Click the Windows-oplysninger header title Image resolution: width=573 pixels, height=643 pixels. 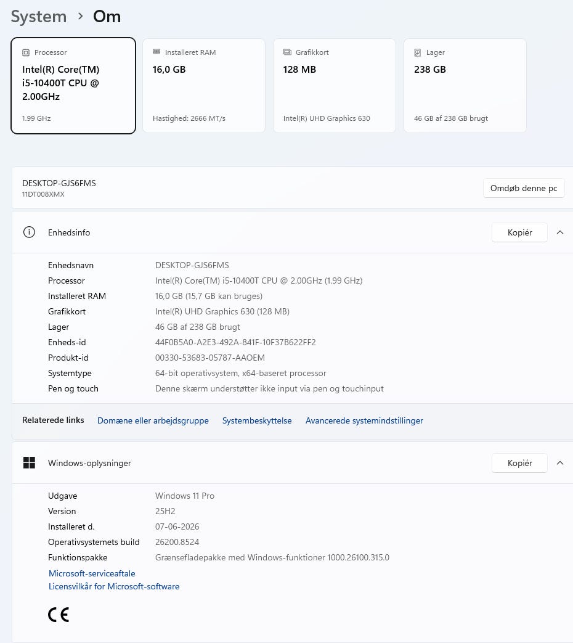[89, 463]
